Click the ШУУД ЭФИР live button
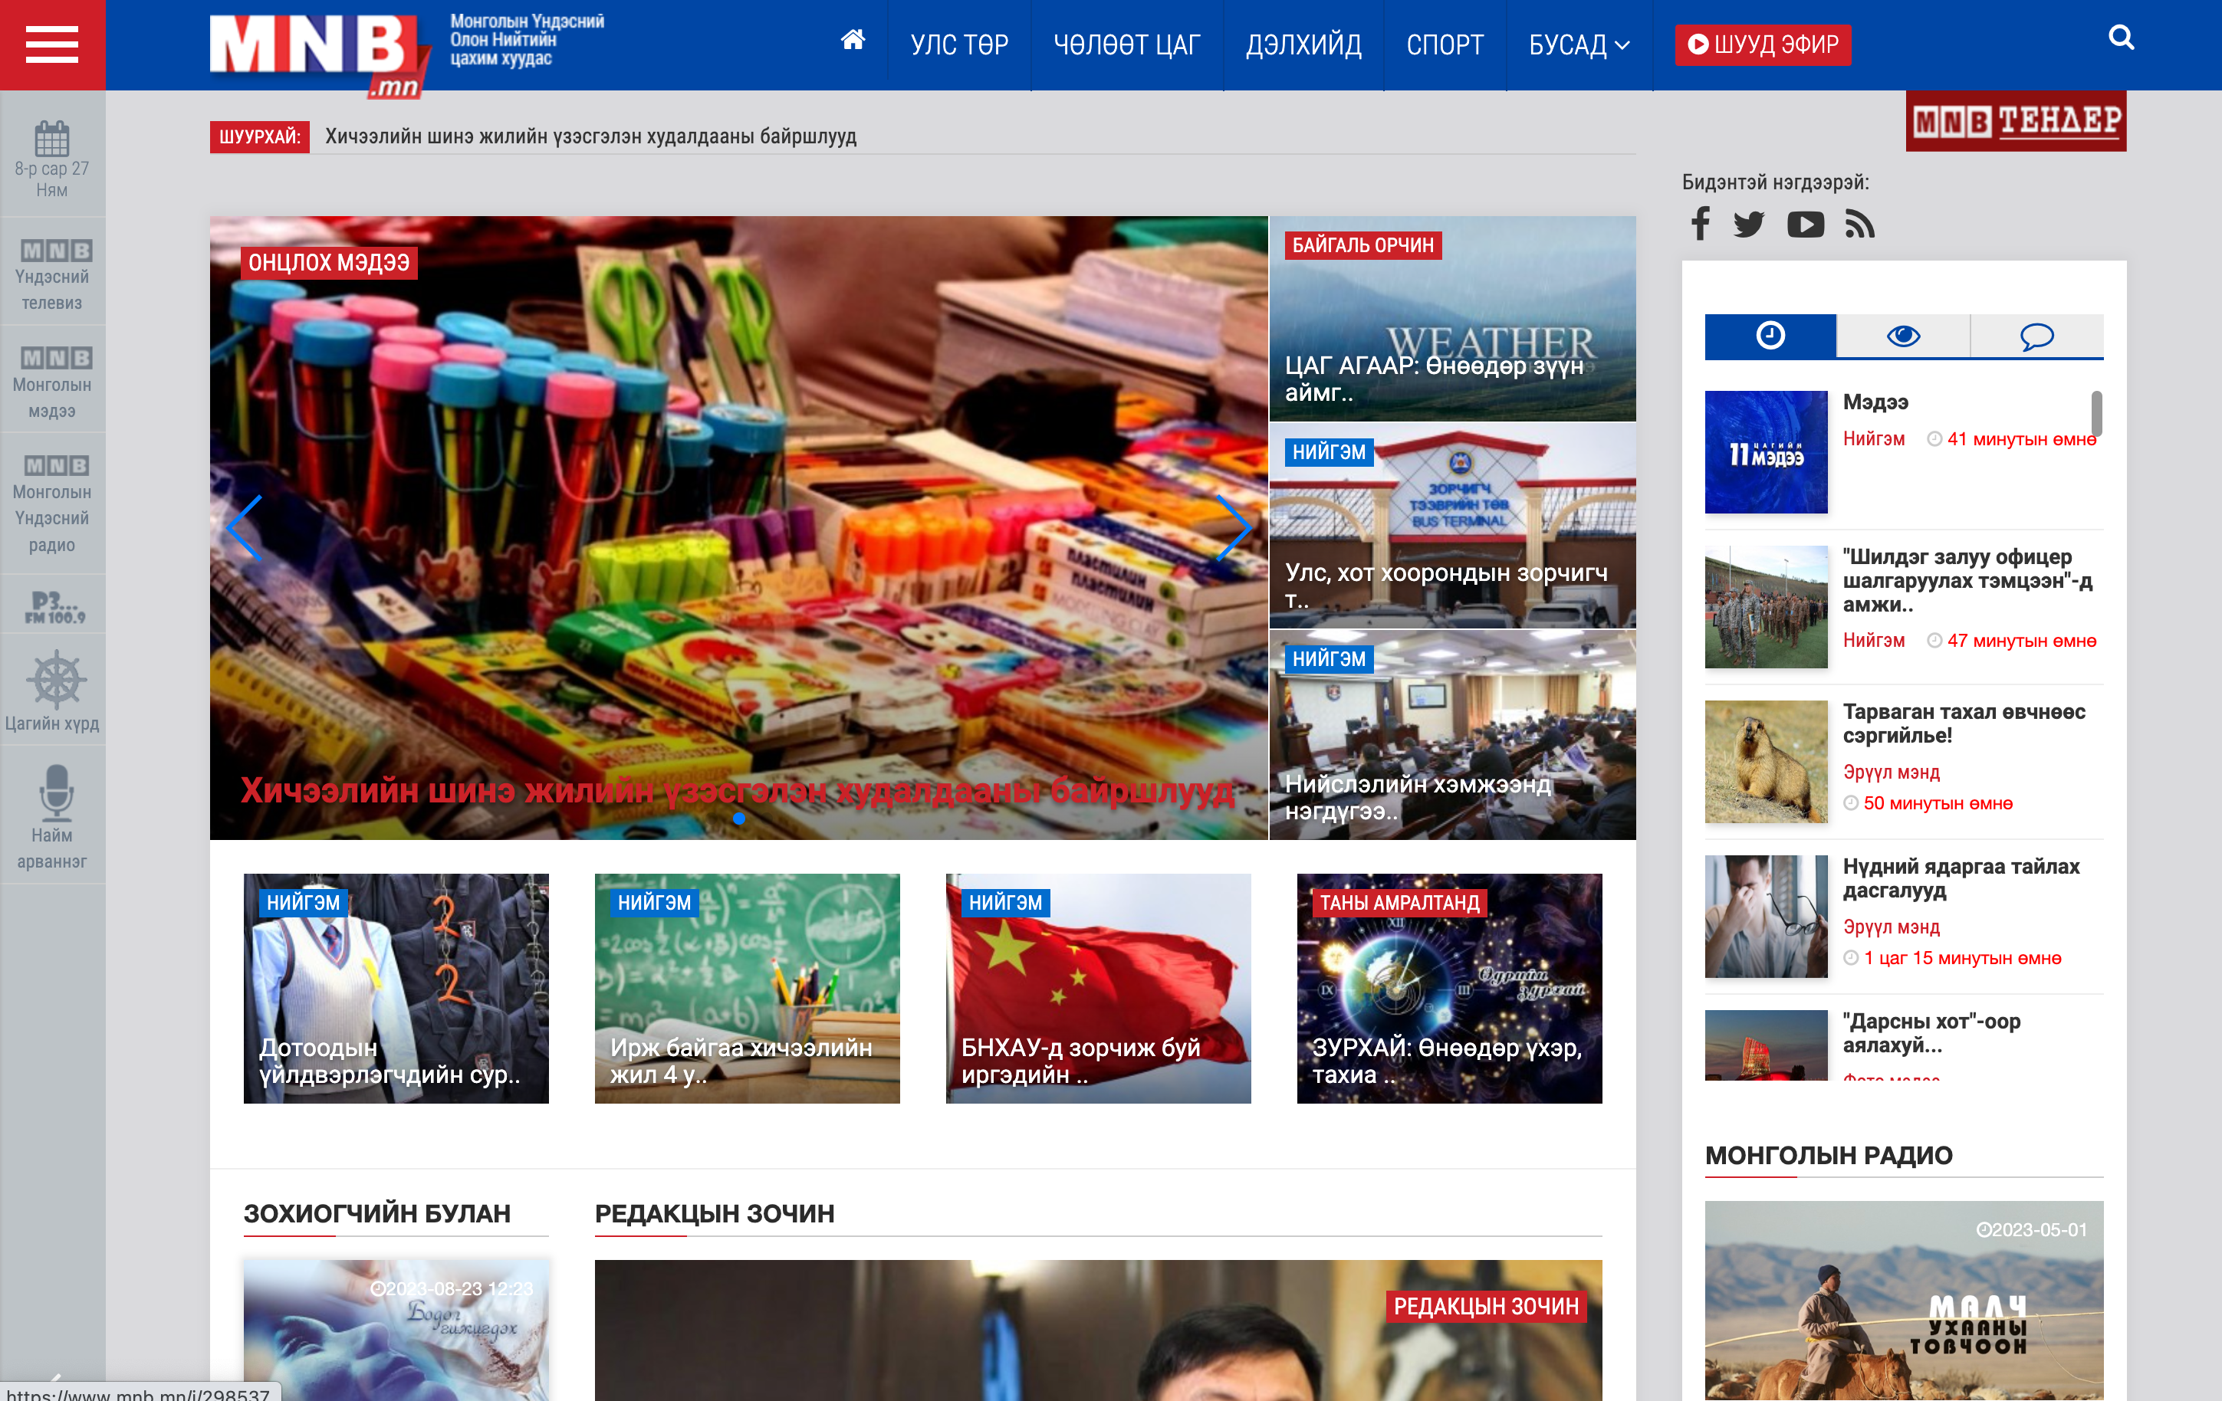The width and height of the screenshot is (2222, 1401). click(x=1763, y=44)
